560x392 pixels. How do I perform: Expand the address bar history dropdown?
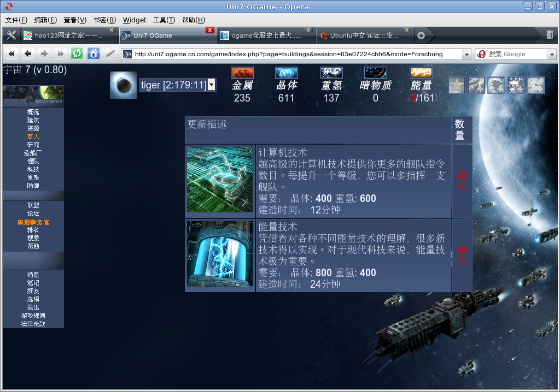tap(466, 54)
